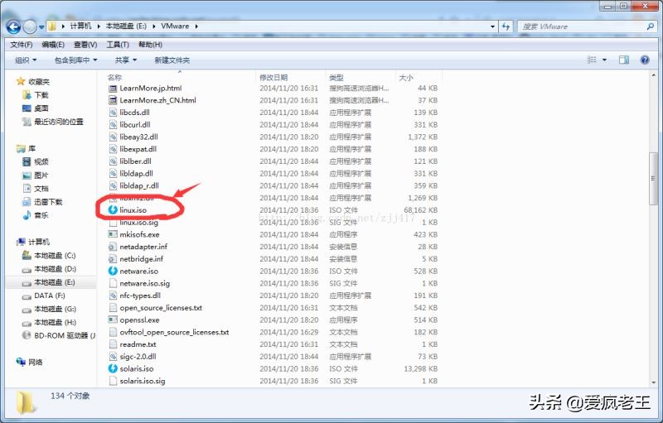
Task: Select 库 in the navigation pane
Action: click(x=26, y=149)
